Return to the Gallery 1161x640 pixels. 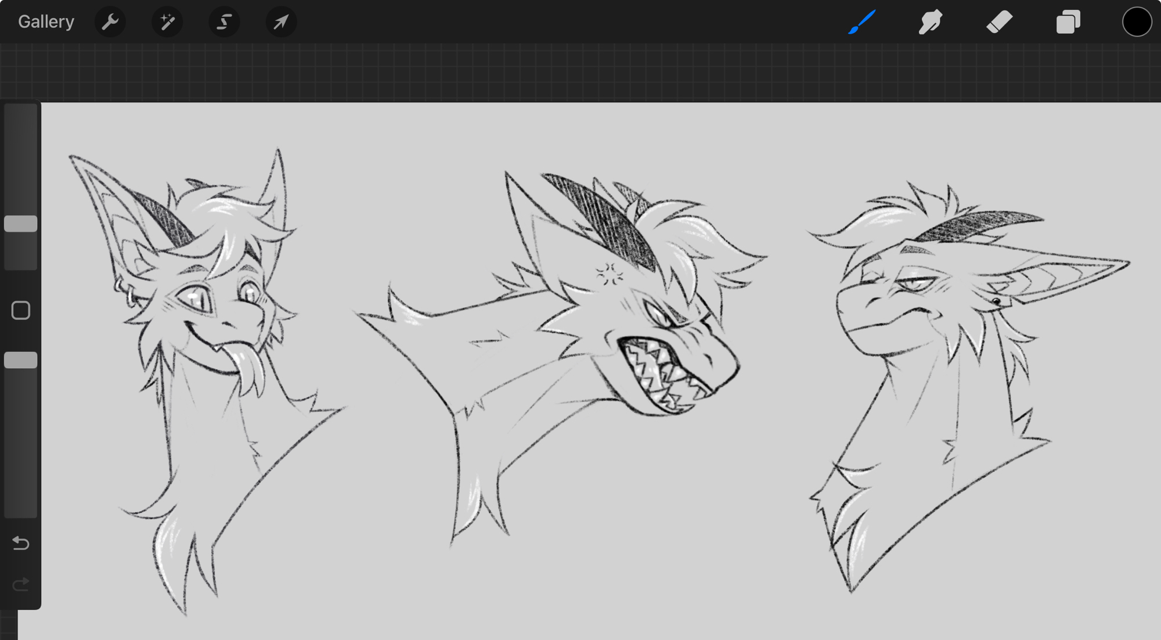[46, 22]
